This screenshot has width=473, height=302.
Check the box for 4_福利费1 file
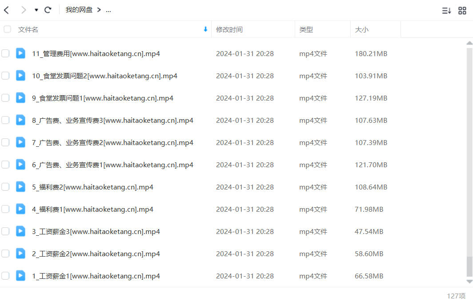pyautogui.click(x=5, y=209)
